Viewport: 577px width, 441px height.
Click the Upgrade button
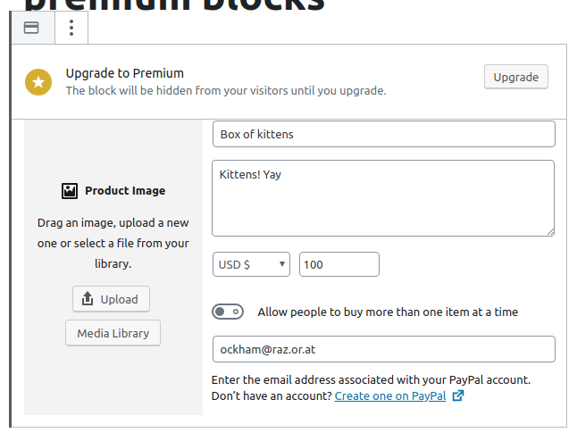pos(515,77)
